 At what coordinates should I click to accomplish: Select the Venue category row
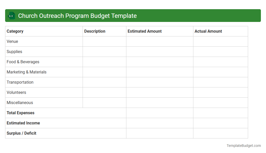tap(12, 41)
